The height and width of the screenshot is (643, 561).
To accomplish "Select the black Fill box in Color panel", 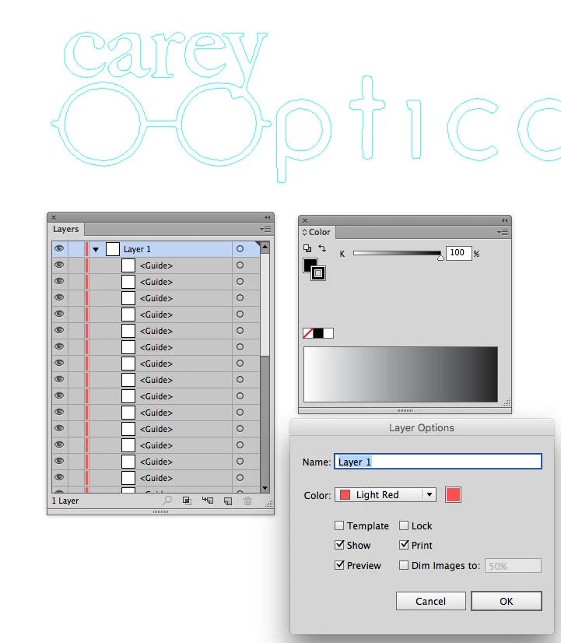I will point(309,264).
